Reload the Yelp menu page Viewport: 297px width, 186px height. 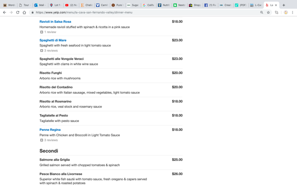pos(18,12)
